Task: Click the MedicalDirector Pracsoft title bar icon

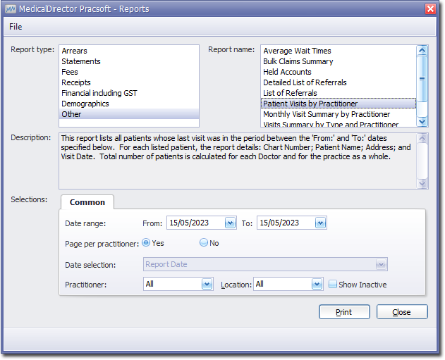Action: (x=11, y=8)
